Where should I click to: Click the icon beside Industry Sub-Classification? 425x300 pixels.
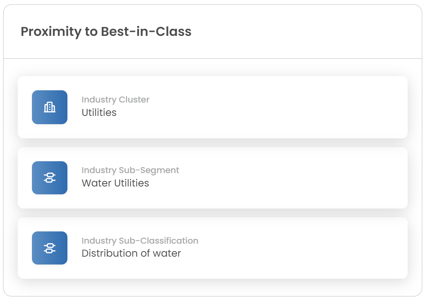(50, 248)
